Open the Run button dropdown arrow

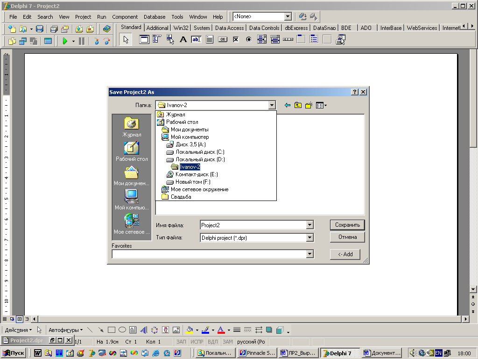73,41
